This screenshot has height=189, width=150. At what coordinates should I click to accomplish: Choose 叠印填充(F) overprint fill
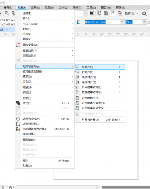(45, 140)
